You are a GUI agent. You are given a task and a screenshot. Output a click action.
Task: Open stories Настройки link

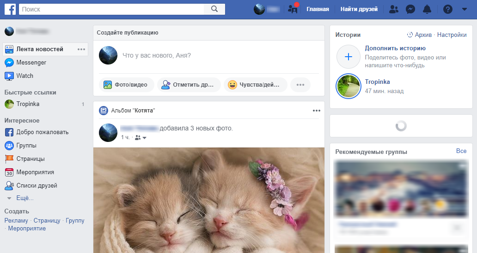tap(452, 35)
